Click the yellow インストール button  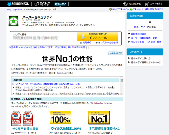pos(98,36)
